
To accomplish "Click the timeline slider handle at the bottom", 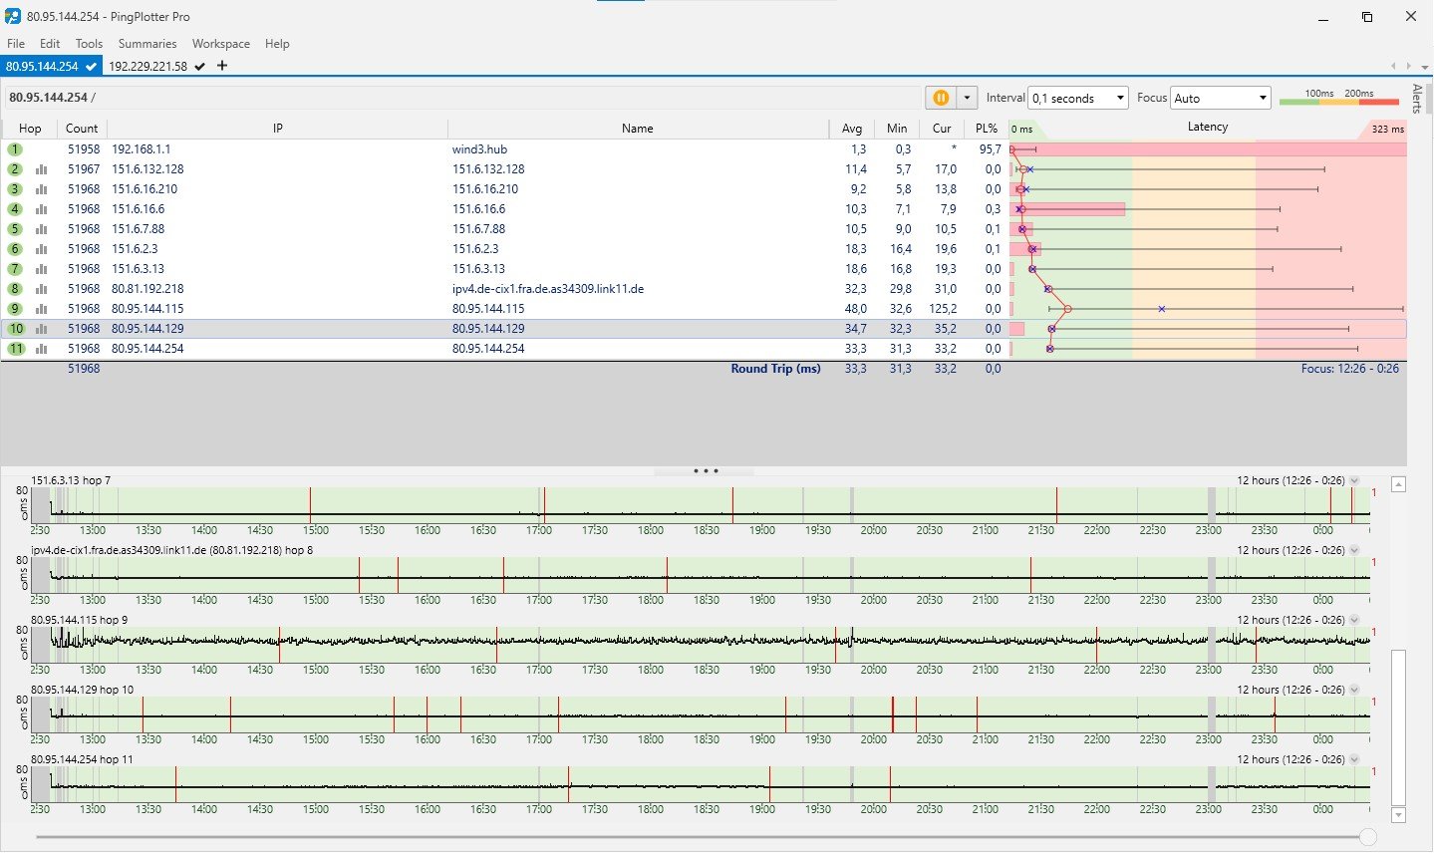I will (x=1368, y=838).
